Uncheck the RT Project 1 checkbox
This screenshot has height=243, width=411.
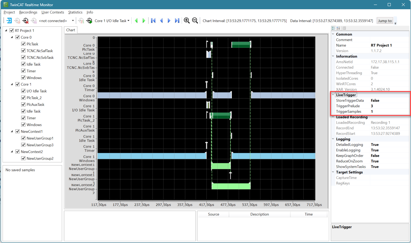click(x=12, y=31)
